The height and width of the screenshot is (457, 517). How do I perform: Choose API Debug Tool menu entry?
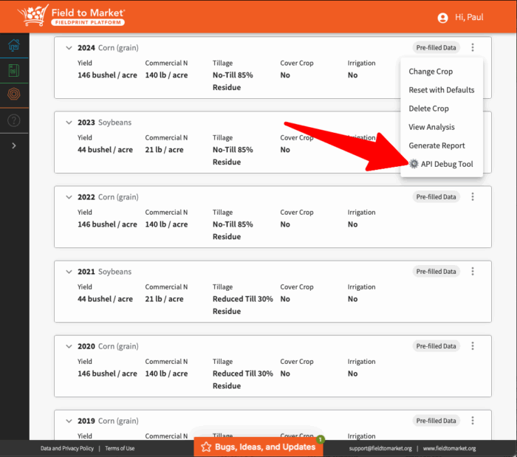(x=446, y=164)
